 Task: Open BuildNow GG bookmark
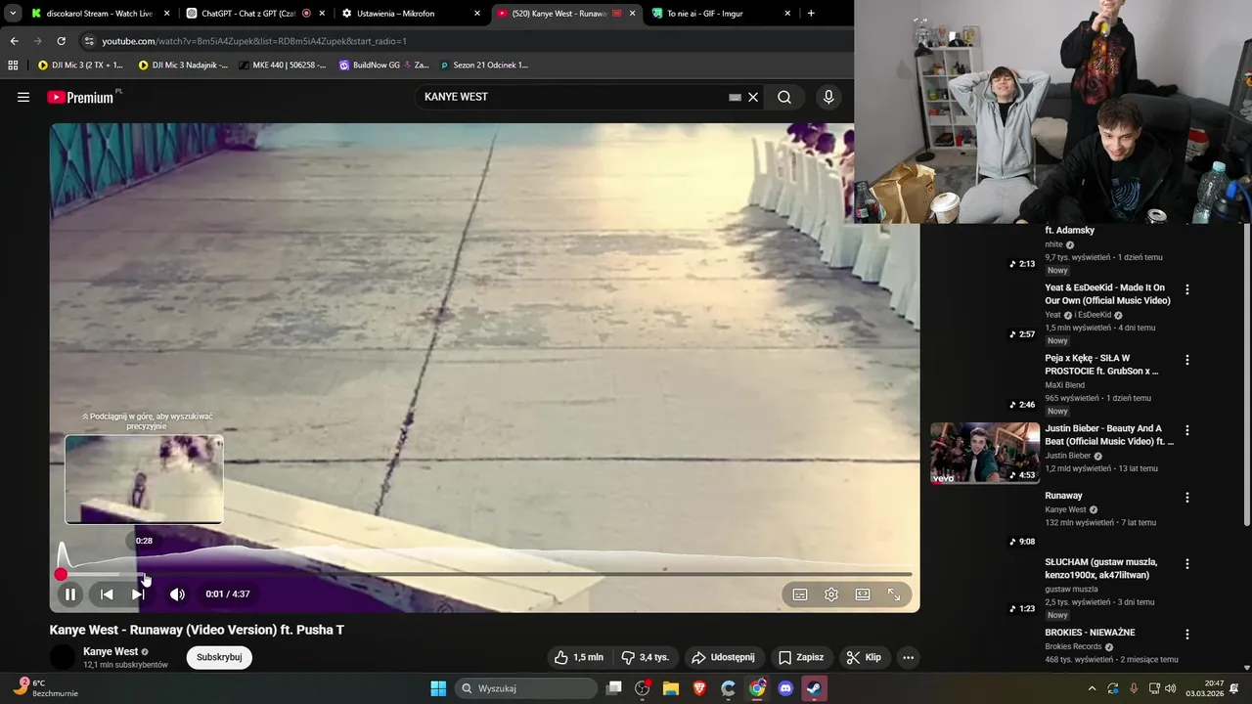tap(383, 66)
